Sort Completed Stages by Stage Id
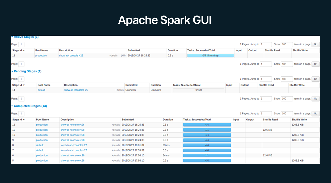The width and height of the screenshot is (331, 183). [19, 120]
